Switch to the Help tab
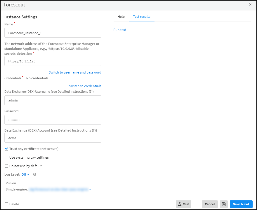The height and width of the screenshot is (210, 257). click(121, 17)
